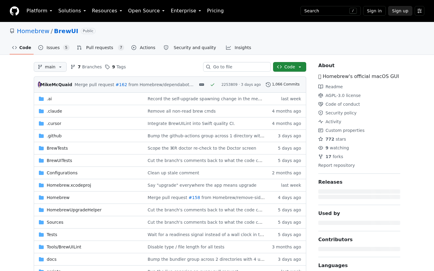
Task: Open commit hash 2253809
Action: tap(229, 85)
